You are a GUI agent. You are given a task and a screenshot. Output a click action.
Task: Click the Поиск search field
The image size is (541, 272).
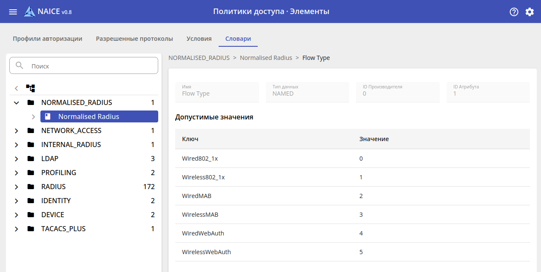[x=91, y=66]
